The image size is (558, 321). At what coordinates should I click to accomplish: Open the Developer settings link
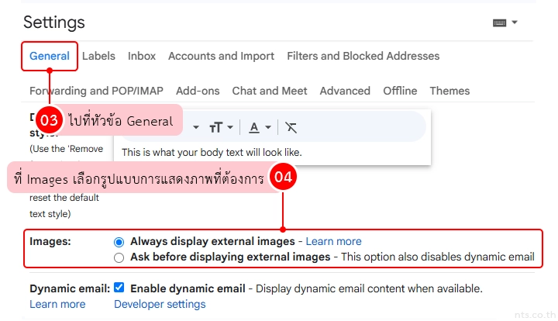click(x=160, y=305)
